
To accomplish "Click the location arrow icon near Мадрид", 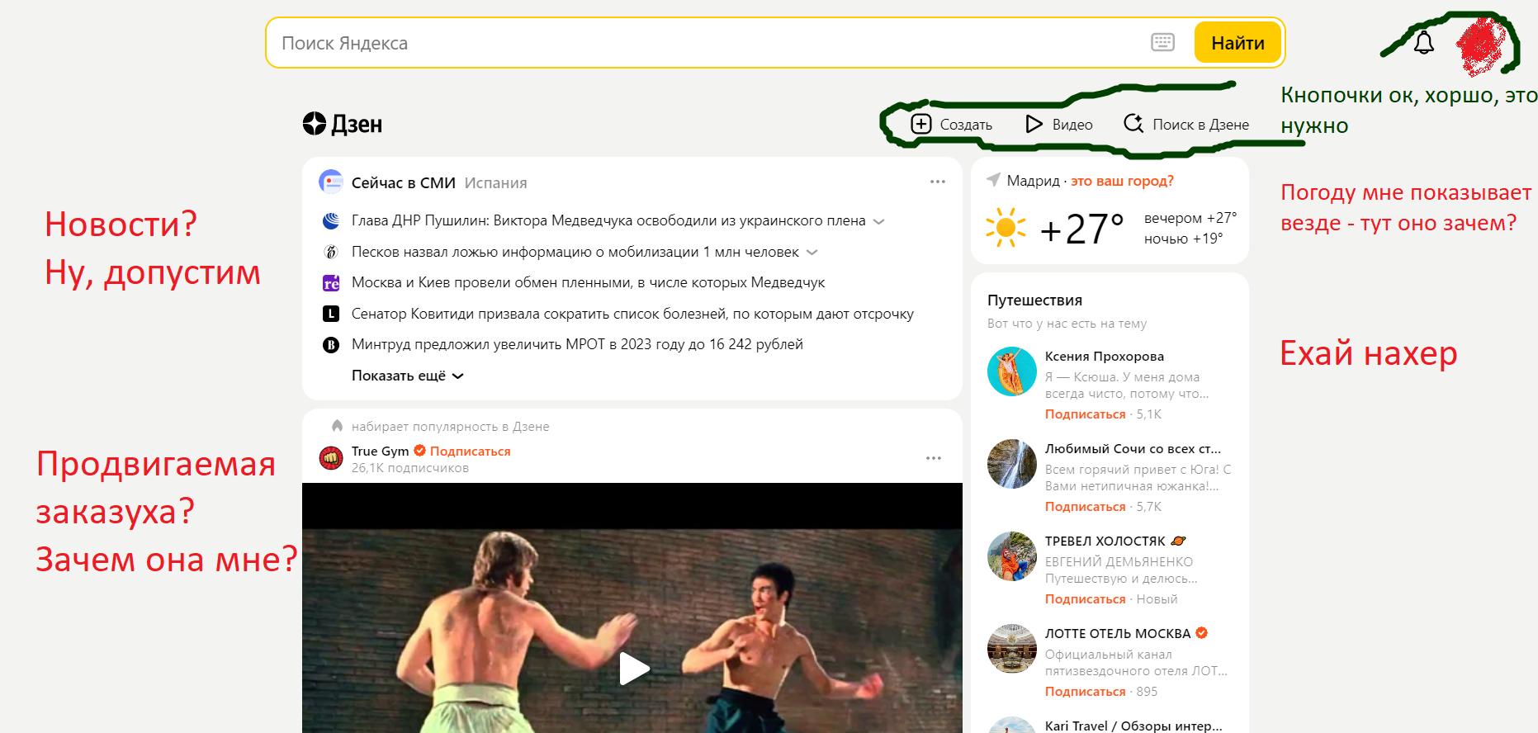I will pyautogui.click(x=994, y=179).
